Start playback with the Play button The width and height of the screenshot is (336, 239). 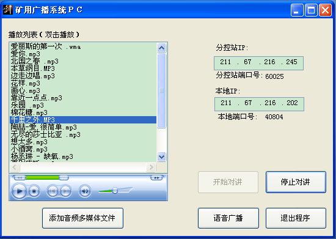point(20,191)
